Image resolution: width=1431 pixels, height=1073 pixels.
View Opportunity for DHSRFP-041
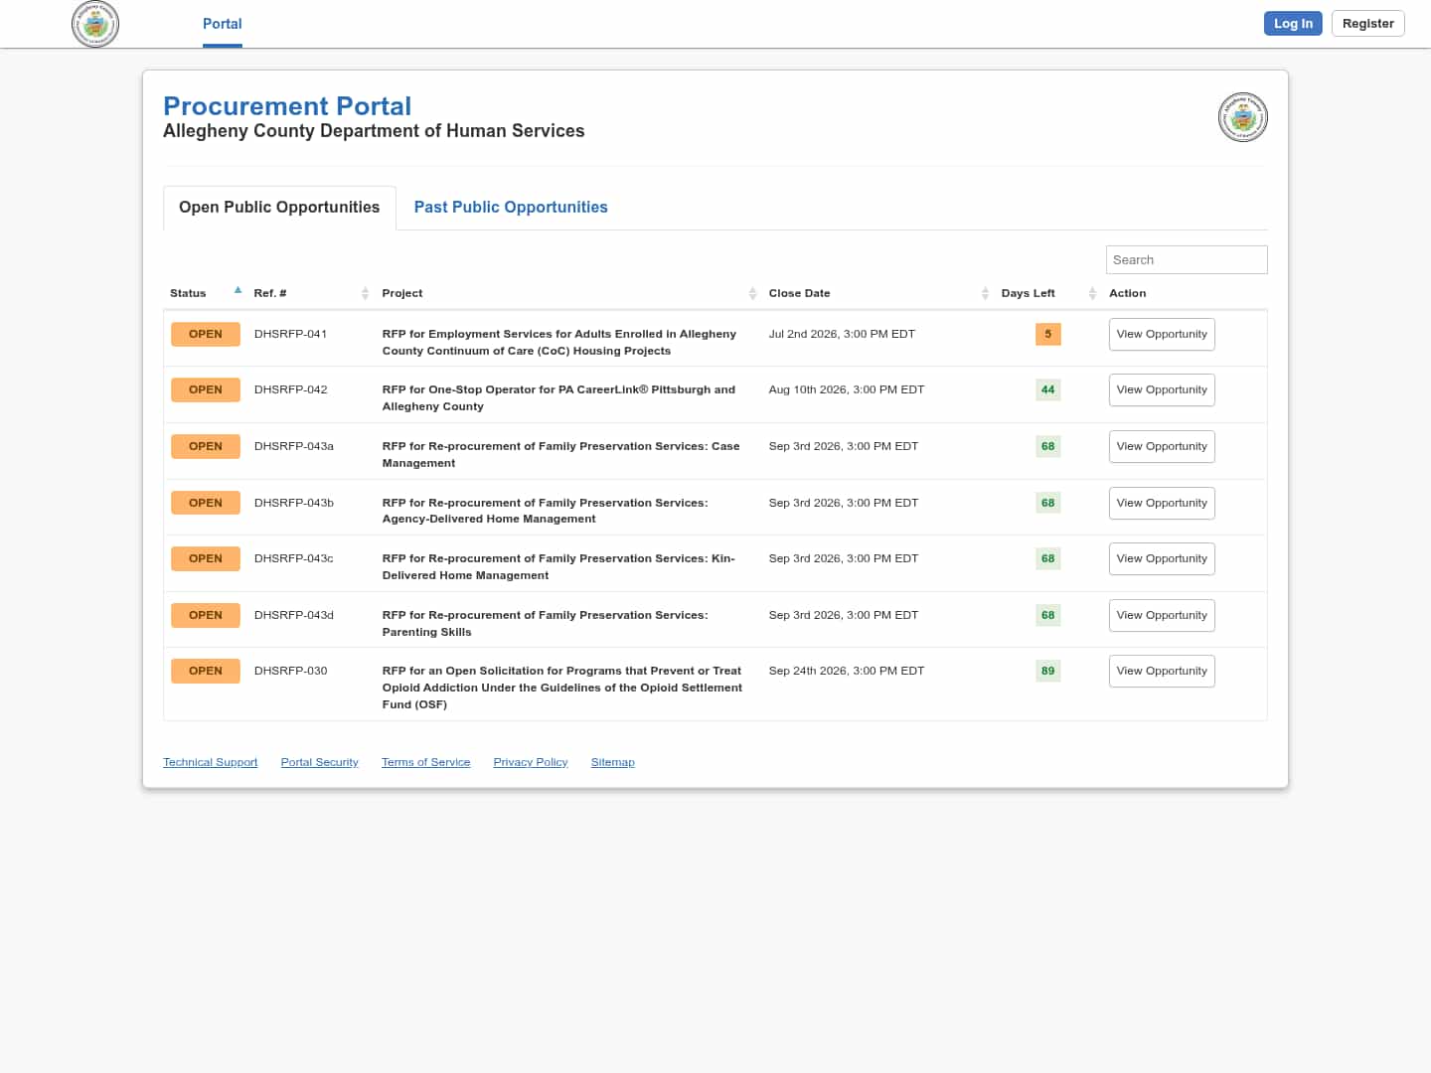click(x=1162, y=335)
